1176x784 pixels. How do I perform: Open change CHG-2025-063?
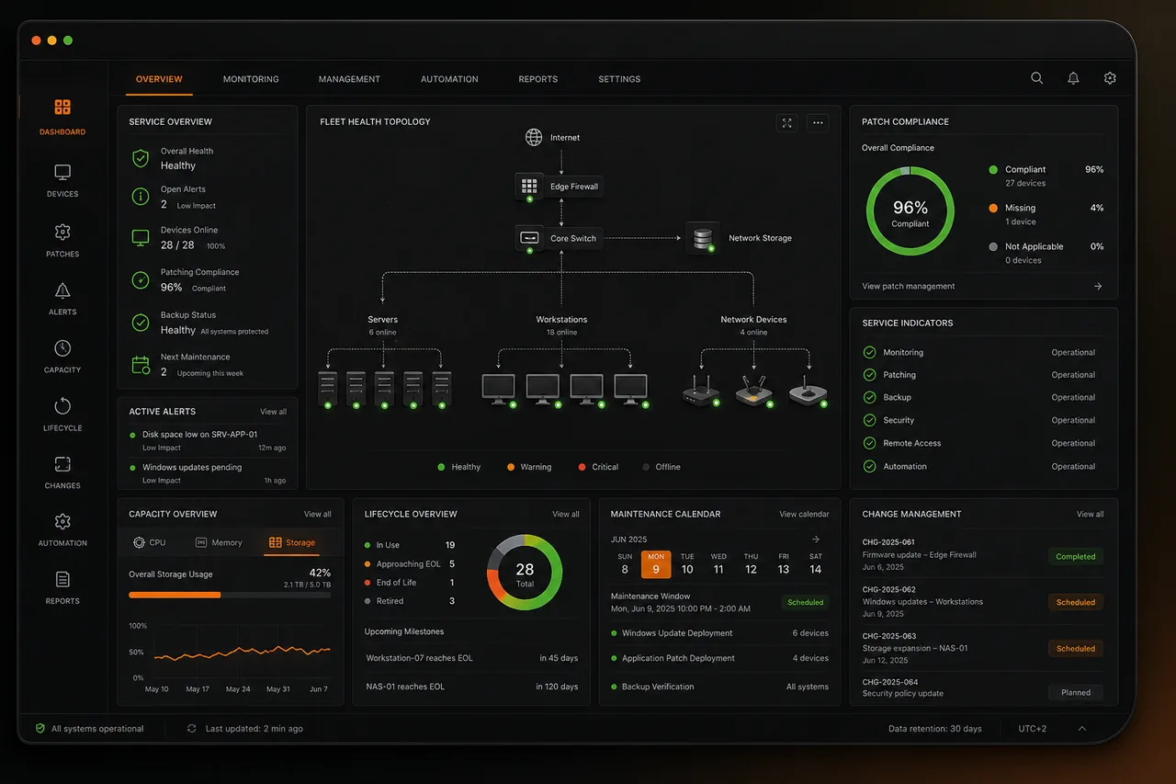pos(983,648)
